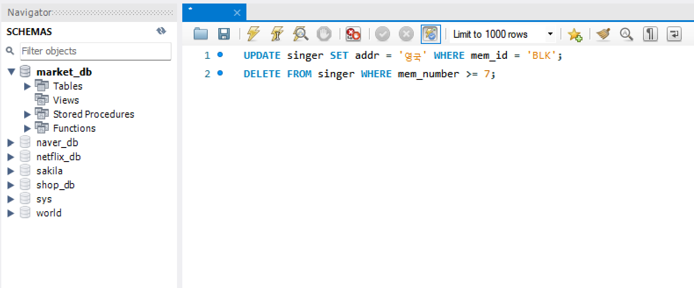Run Explain plan magnifier-lightning icon
The image size is (694, 288).
[x=300, y=34]
